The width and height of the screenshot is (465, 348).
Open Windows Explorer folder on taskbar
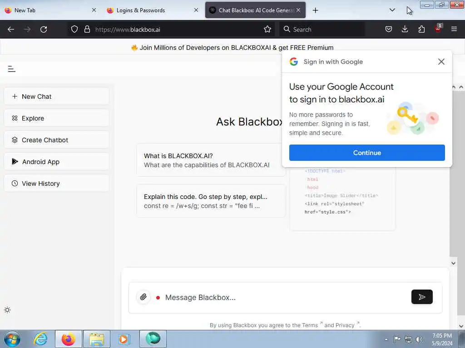tap(97, 339)
